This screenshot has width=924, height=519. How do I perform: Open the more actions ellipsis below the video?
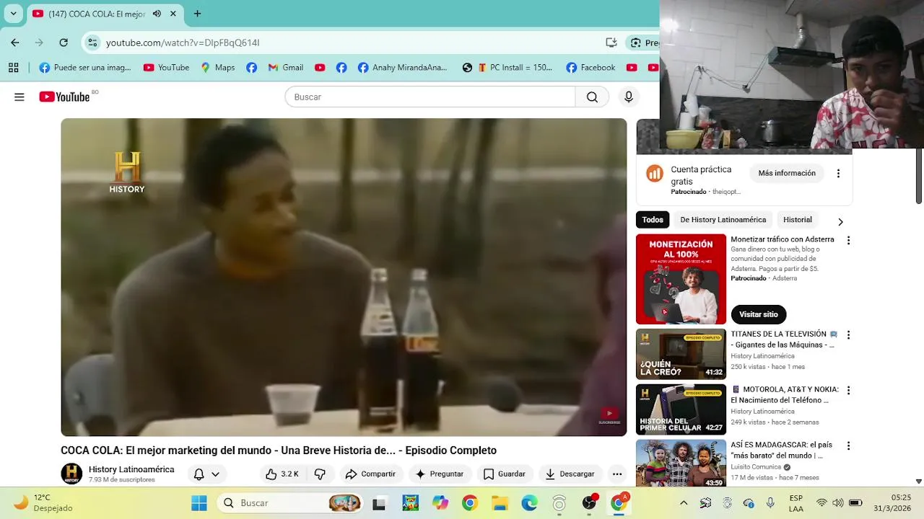(617, 474)
